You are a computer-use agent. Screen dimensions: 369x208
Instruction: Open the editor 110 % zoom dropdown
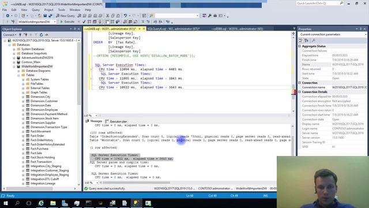coord(96,116)
